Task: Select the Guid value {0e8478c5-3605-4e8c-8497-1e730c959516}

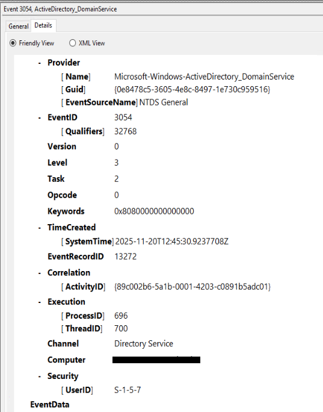Action: (192, 89)
